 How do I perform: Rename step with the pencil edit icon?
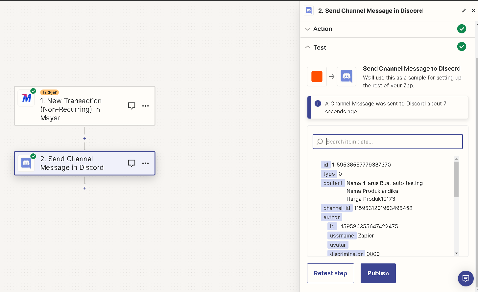[464, 11]
